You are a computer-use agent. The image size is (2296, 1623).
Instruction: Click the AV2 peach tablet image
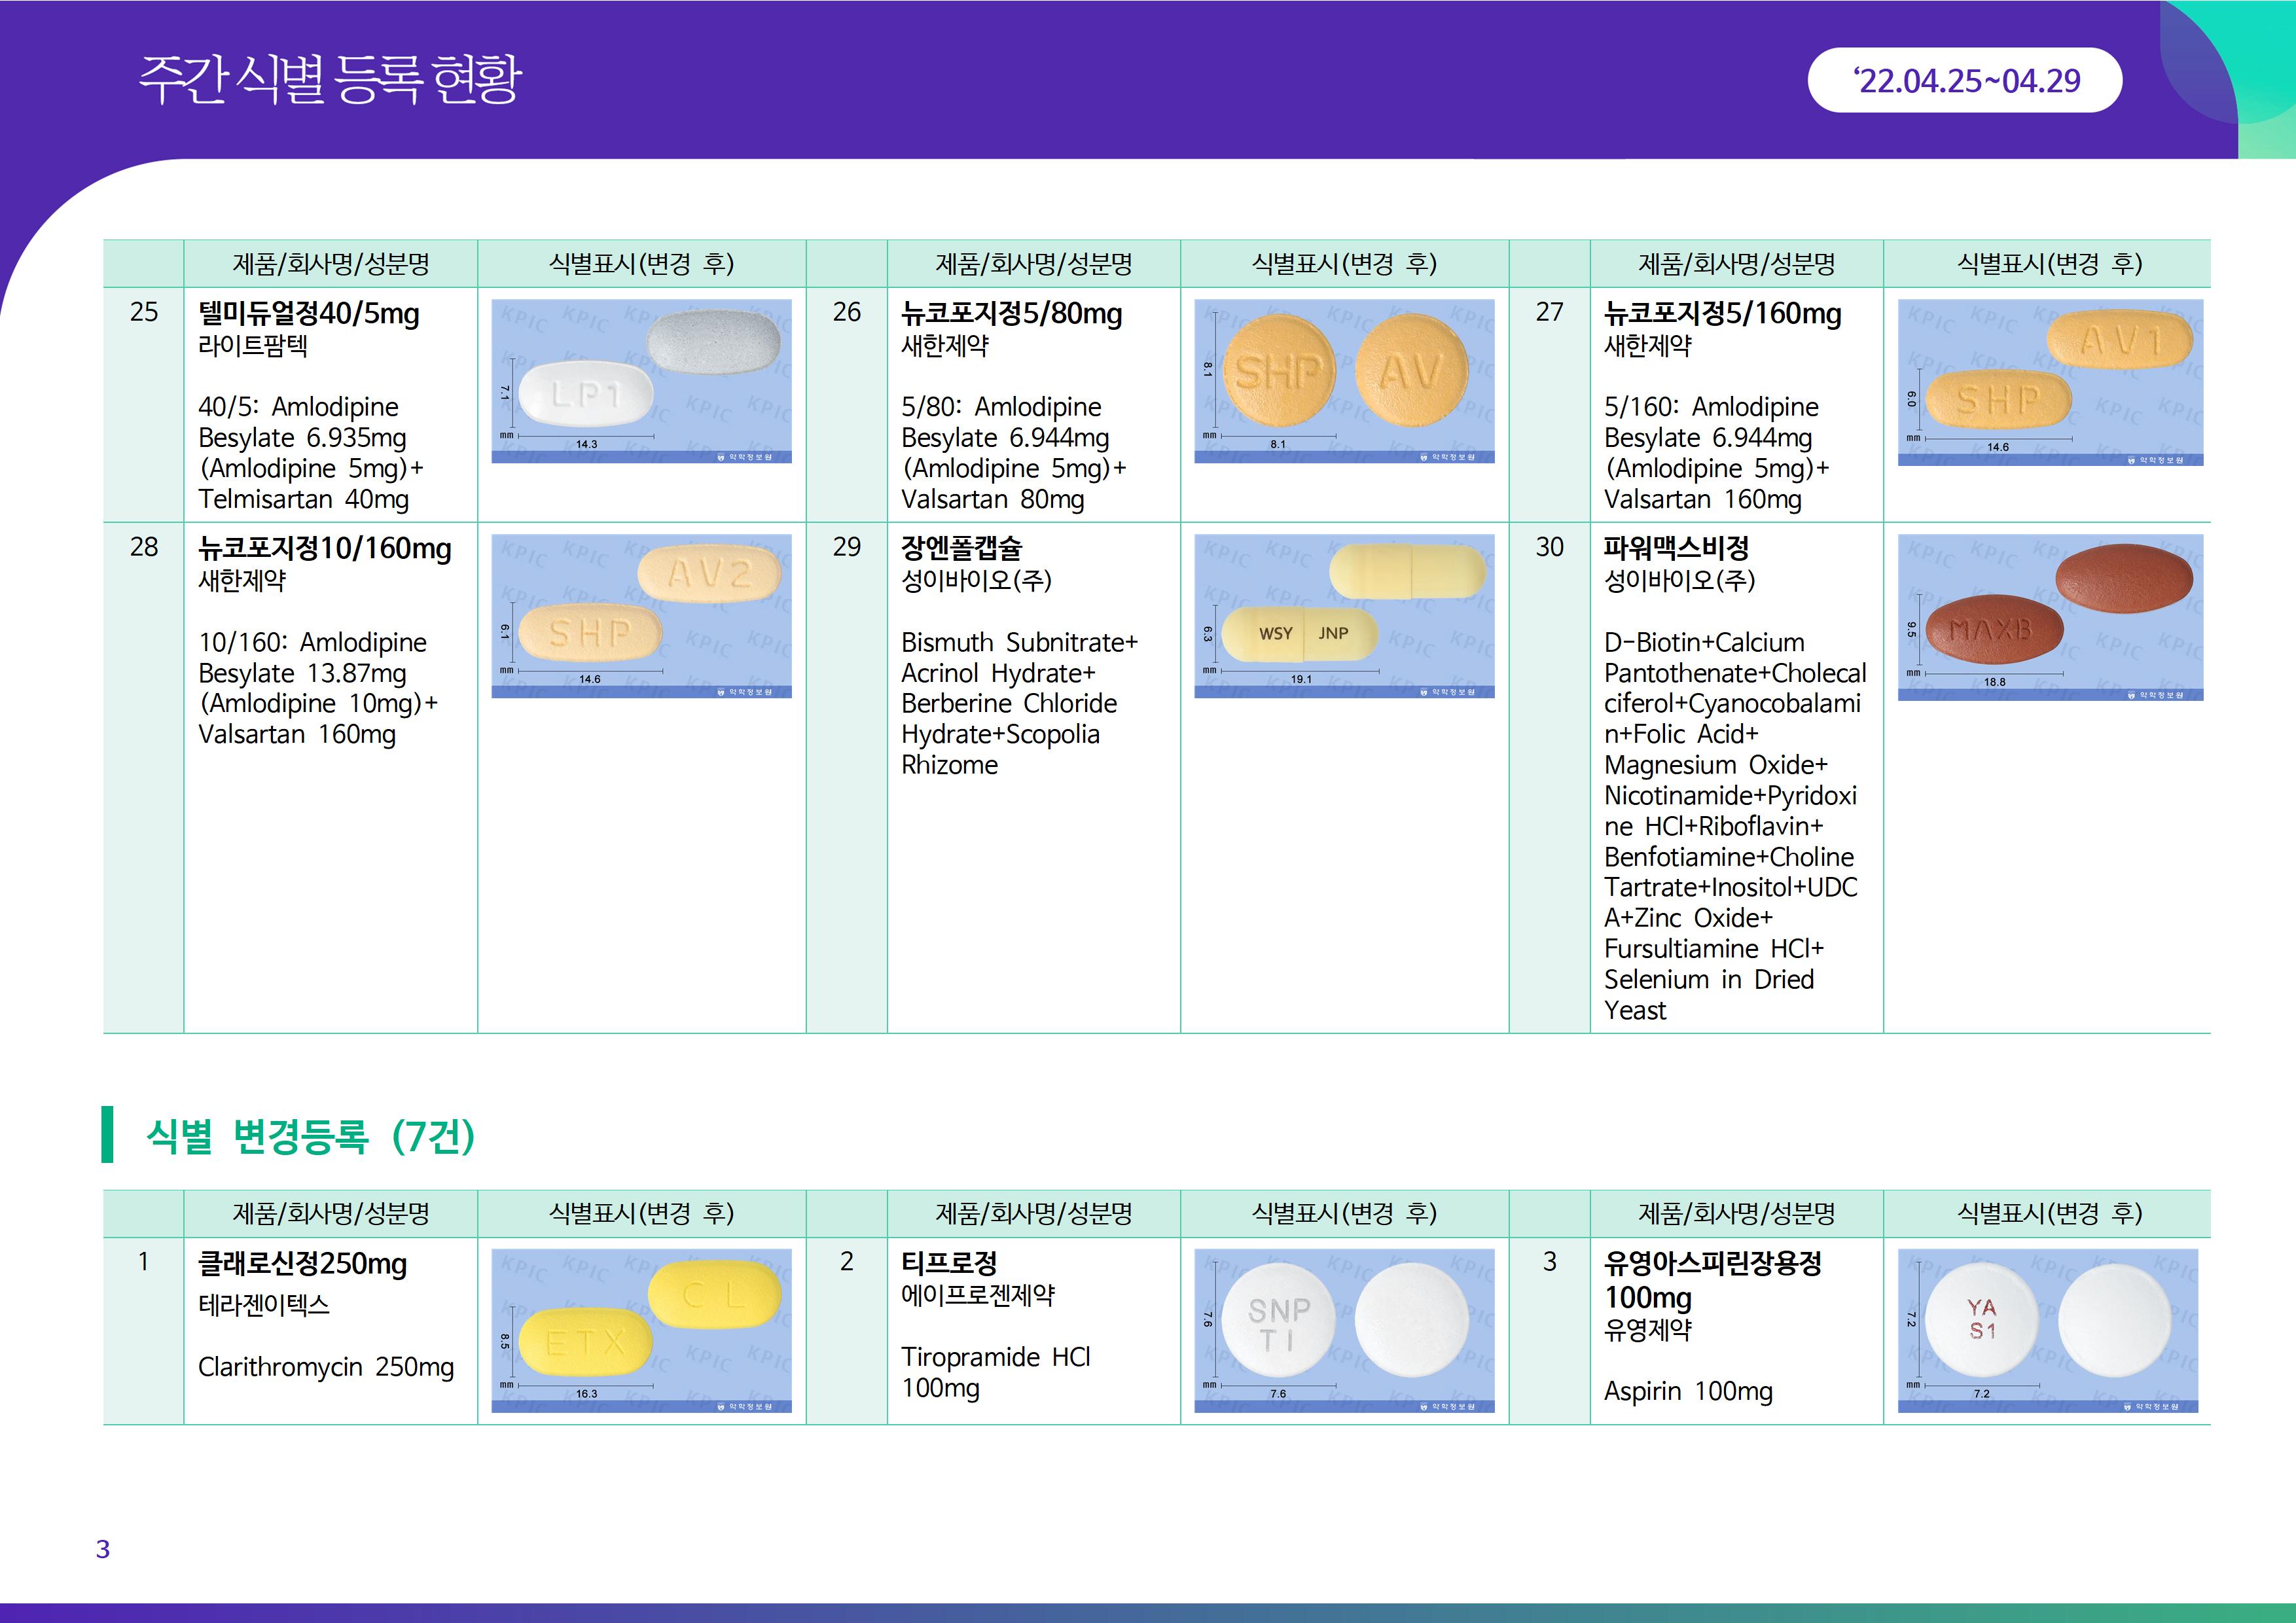641,616
